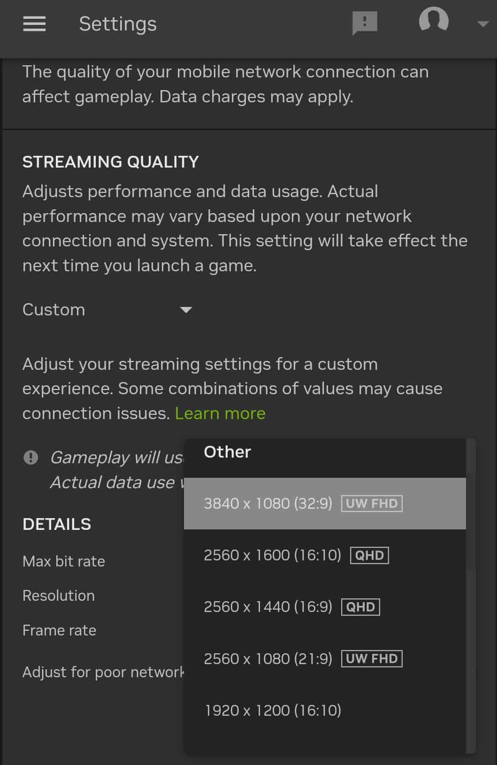Click the Other section header in list
Image resolution: width=497 pixels, height=765 pixels.
click(227, 452)
